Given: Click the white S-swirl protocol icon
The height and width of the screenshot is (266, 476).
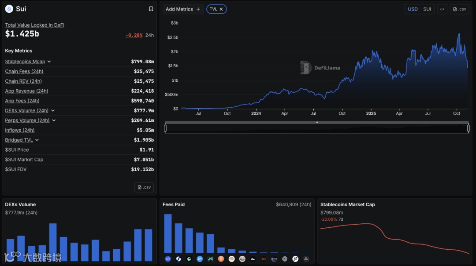Looking at the screenshot, I should (x=178, y=259).
